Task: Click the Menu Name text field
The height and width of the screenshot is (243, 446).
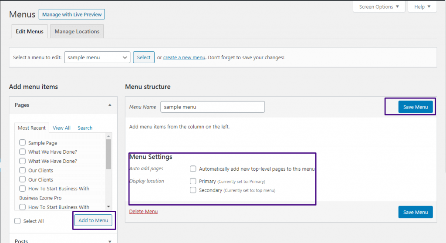Action: coord(213,107)
